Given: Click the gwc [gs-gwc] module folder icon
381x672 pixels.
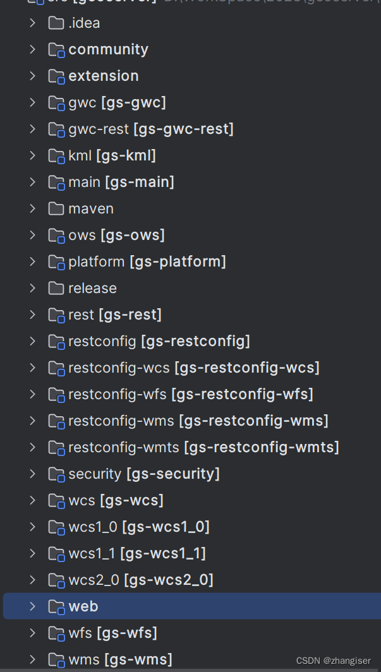Looking at the screenshot, I should tap(56, 102).
